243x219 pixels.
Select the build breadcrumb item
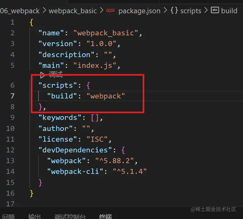(229, 11)
